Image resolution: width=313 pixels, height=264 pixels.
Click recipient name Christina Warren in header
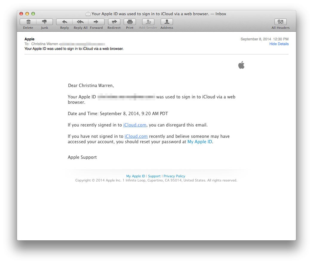coord(45,44)
